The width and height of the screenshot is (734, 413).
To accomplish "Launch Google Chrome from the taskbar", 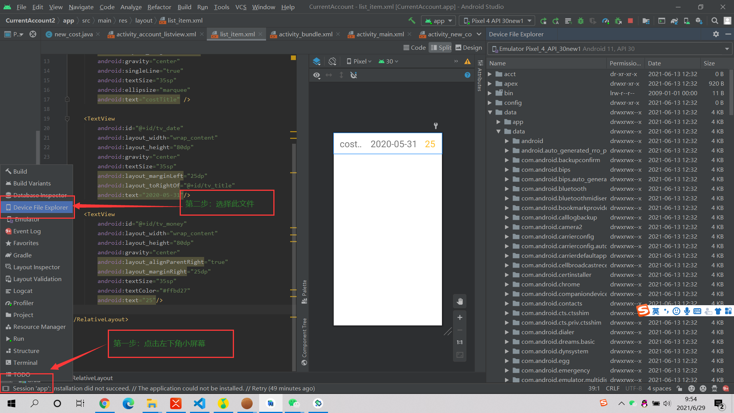I will point(105,403).
